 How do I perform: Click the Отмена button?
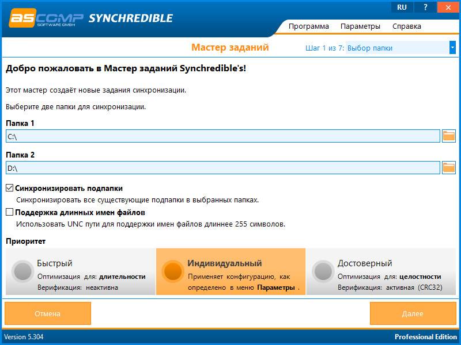point(48,313)
